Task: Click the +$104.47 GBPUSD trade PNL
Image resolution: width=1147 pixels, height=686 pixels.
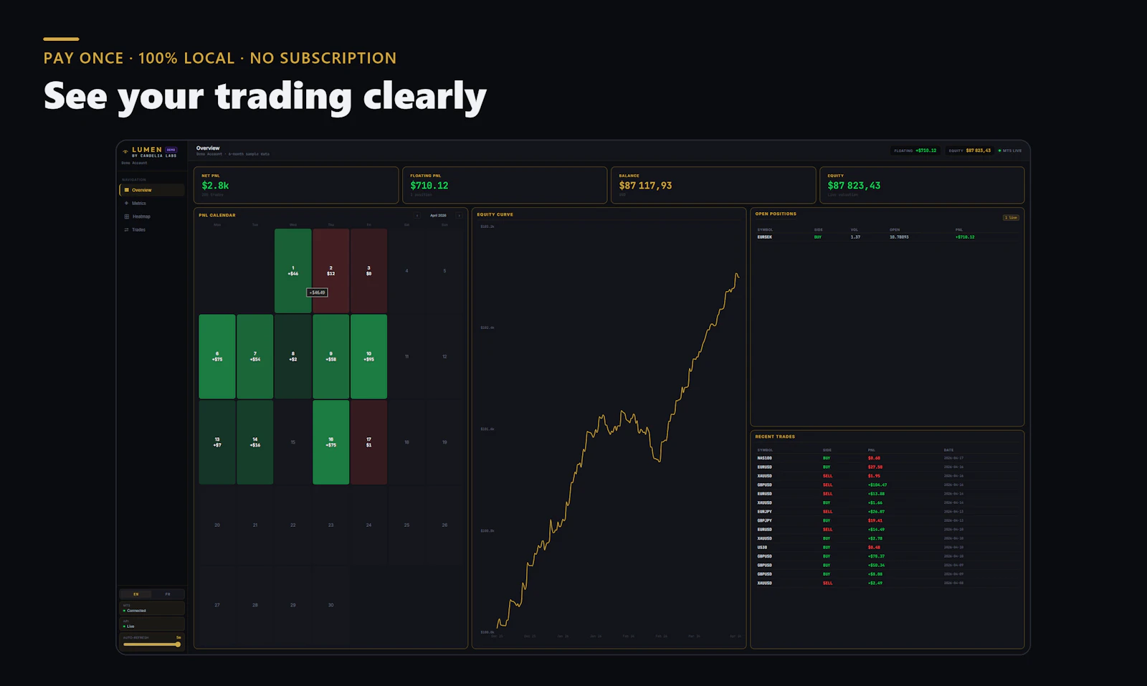Action: point(877,485)
